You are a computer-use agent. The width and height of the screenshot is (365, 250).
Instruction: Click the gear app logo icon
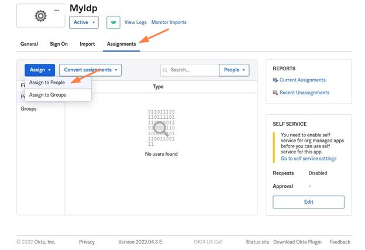point(40,16)
